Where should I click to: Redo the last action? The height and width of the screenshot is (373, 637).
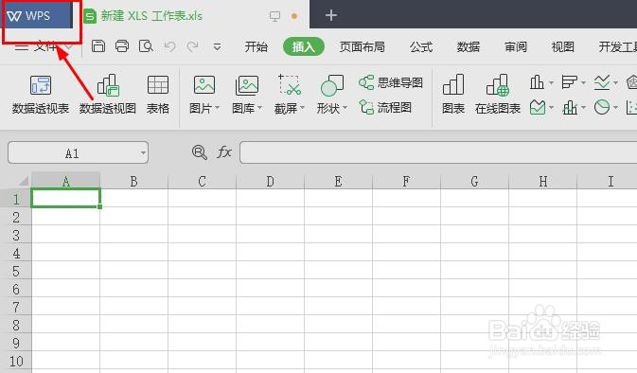tap(192, 46)
